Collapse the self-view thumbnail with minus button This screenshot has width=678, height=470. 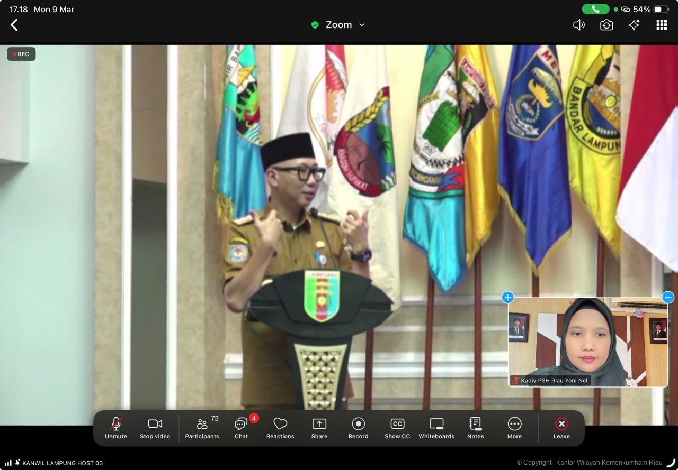click(668, 297)
